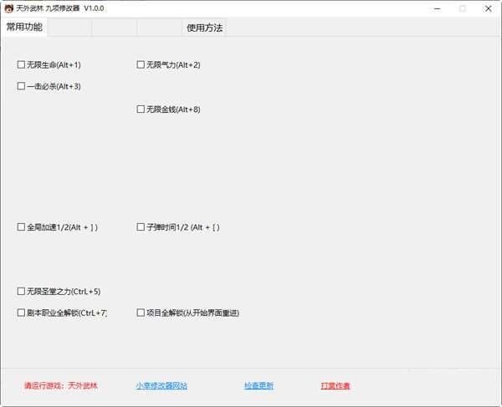
Task: Enable 项目全解锁 checkbox
Action: [x=141, y=313]
